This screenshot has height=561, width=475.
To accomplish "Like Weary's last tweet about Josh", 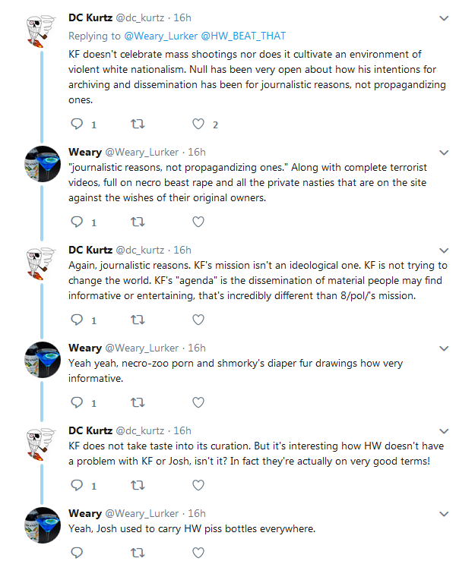I will 198,553.
